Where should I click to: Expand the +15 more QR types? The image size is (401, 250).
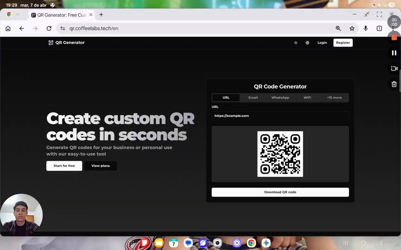334,98
